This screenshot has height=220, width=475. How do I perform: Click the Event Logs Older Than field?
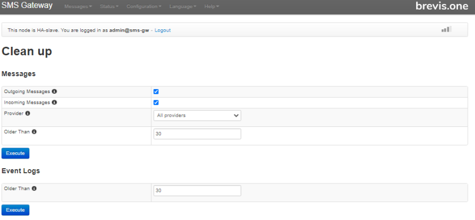click(x=197, y=191)
